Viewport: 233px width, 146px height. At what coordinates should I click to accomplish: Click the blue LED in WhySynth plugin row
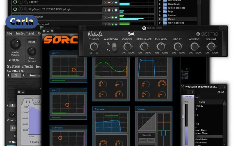click(x=116, y=10)
